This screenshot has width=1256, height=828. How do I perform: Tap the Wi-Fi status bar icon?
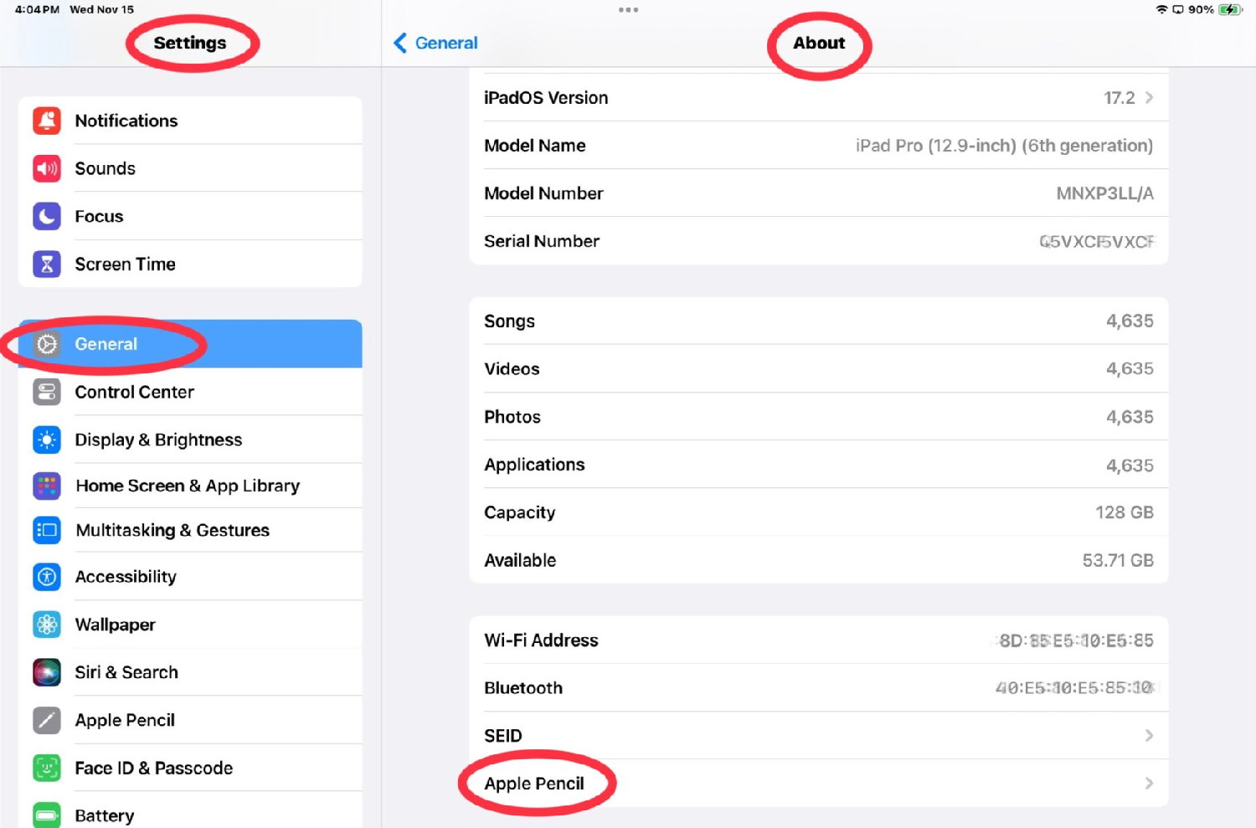tap(1161, 9)
